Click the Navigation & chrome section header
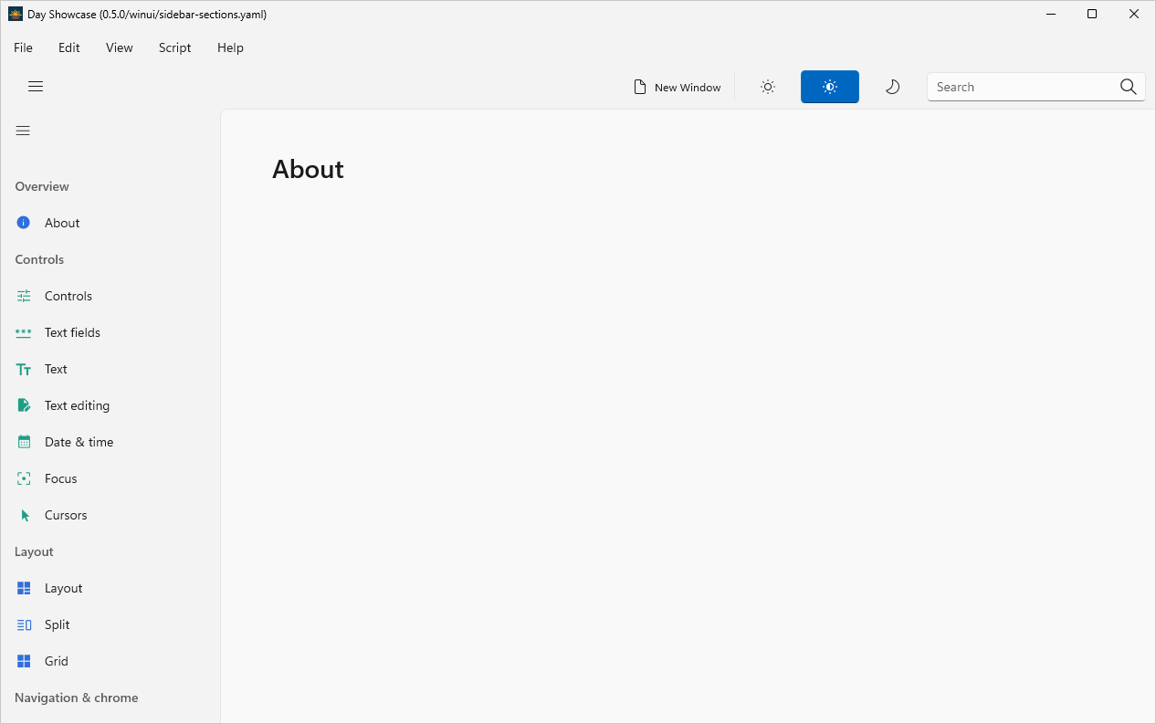Image resolution: width=1156 pixels, height=724 pixels. pos(77,698)
